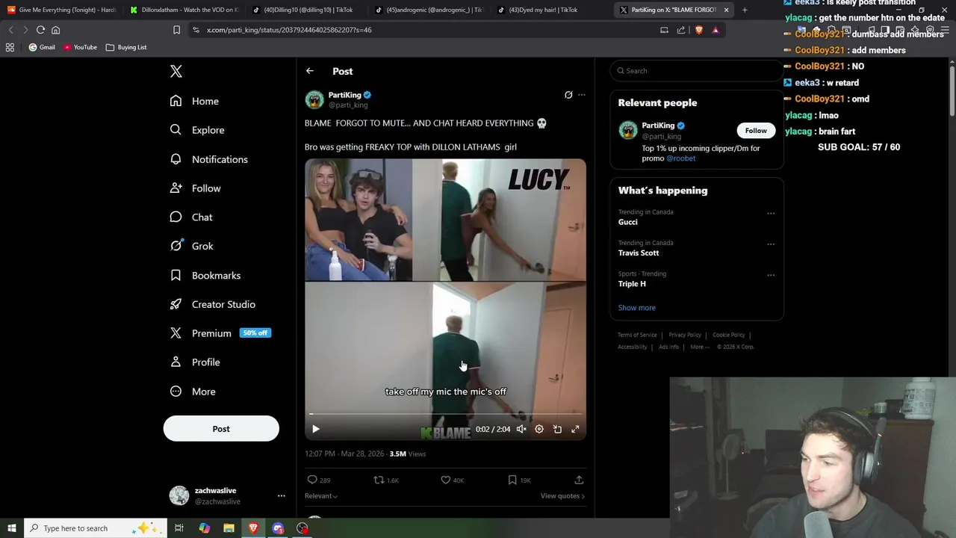Click the X search field
The height and width of the screenshot is (538, 956).
(696, 71)
